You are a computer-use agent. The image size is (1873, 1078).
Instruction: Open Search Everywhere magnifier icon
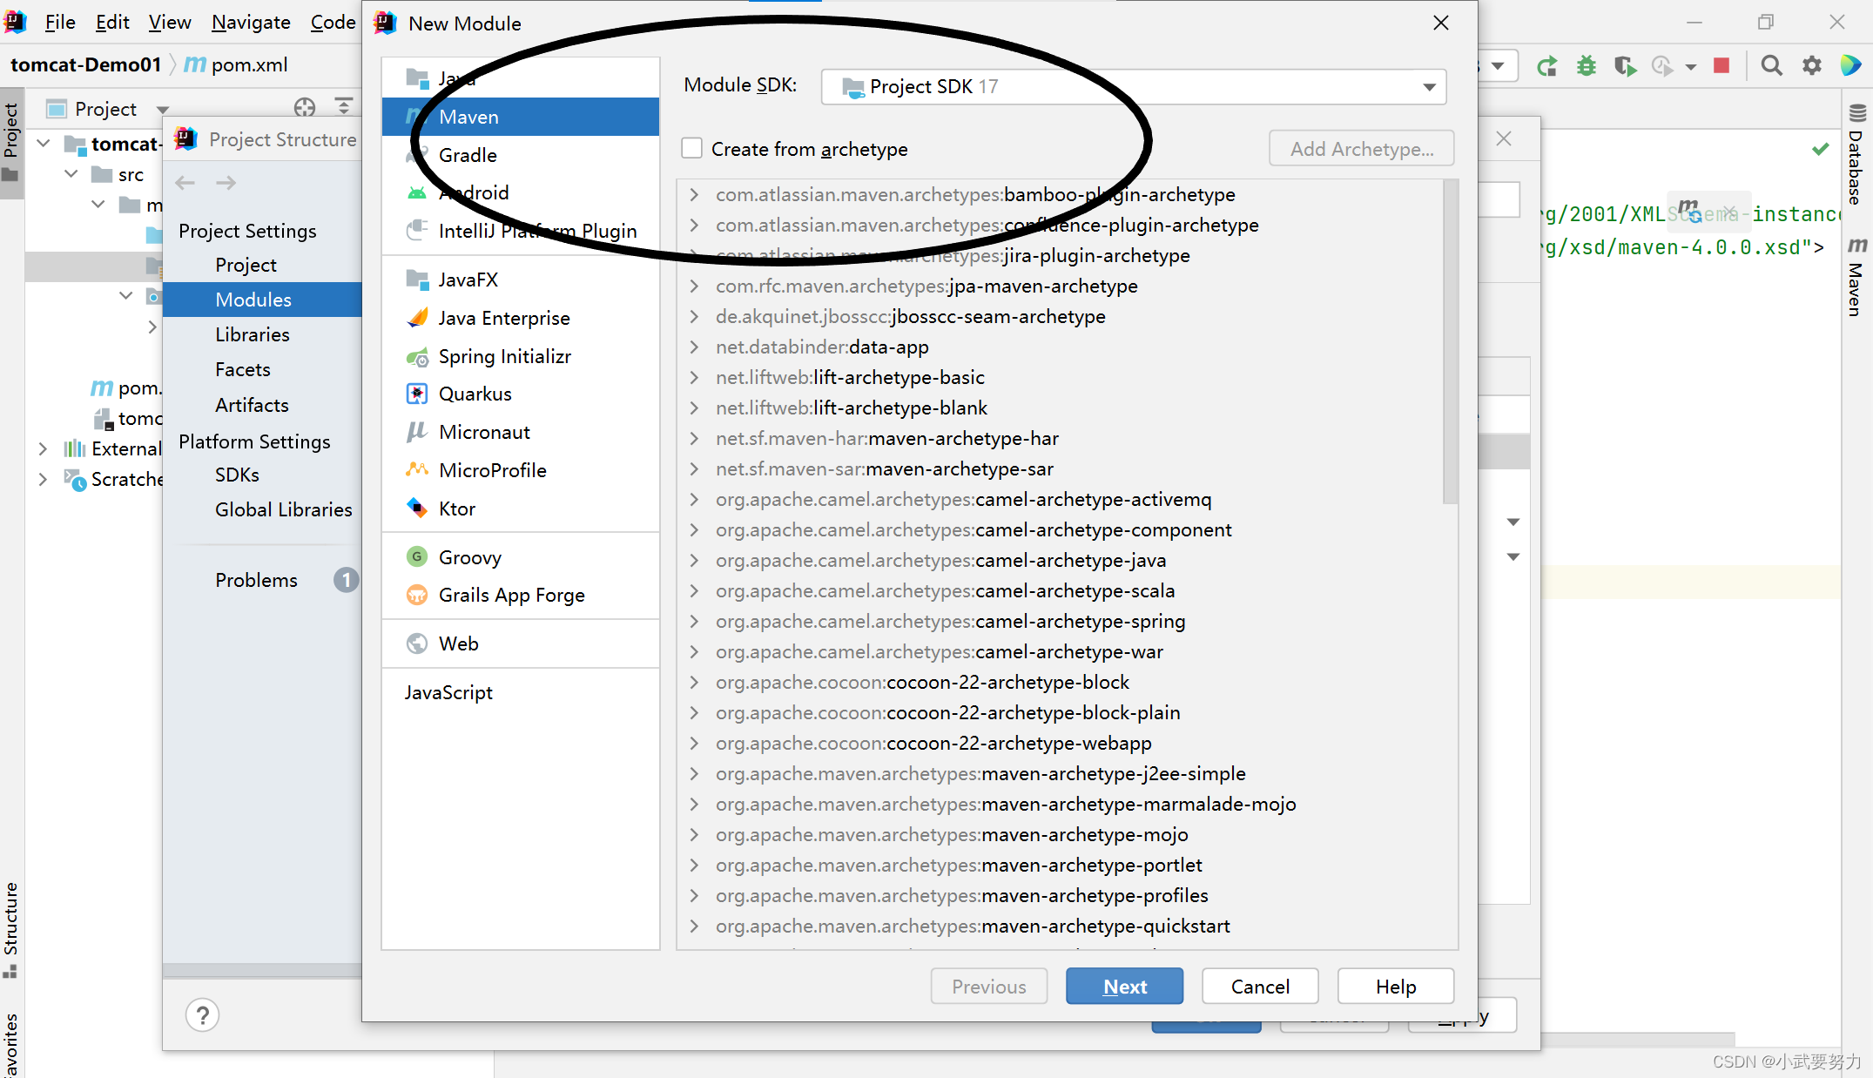1771,66
